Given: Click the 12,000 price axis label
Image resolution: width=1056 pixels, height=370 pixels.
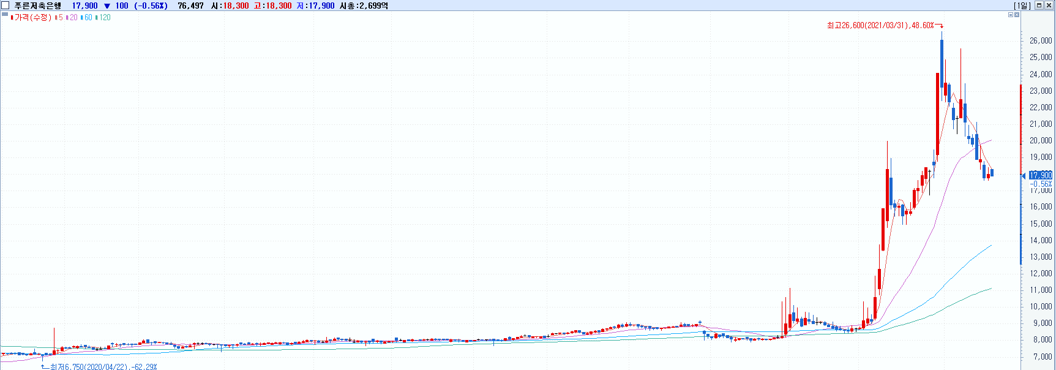Looking at the screenshot, I should click(1041, 273).
